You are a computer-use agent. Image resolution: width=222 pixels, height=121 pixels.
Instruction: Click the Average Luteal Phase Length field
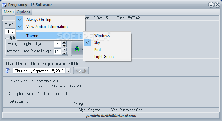tap(57, 51)
